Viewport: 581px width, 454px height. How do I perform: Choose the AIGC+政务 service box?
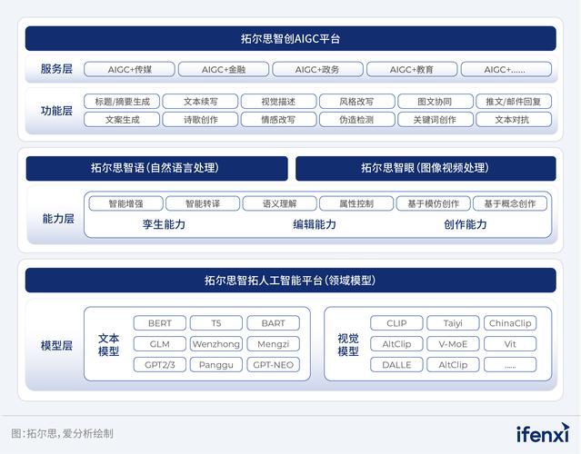click(317, 69)
